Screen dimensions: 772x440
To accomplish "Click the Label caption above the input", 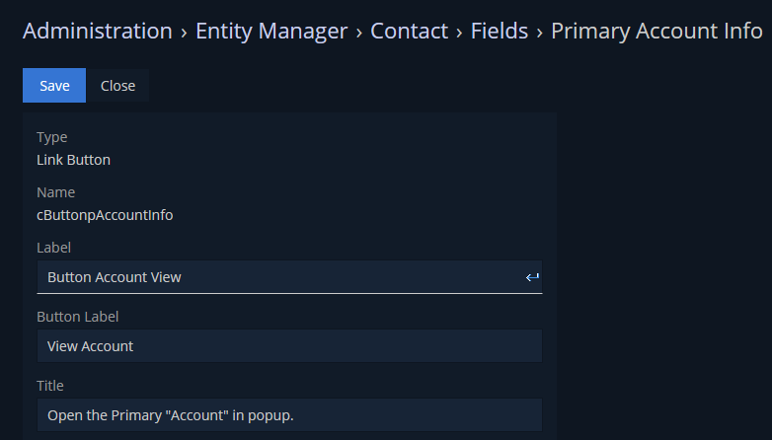I will pyautogui.click(x=54, y=248).
